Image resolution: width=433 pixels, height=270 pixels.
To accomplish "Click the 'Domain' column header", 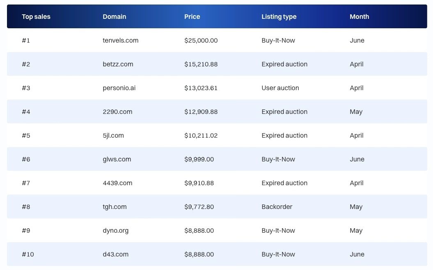I will click(115, 16).
